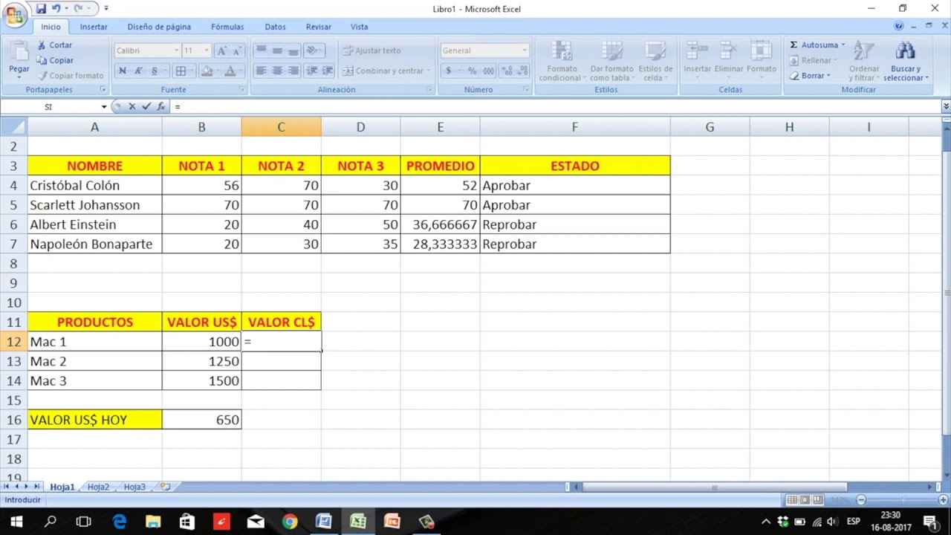Undo the last action
Viewport: 951px width, 535px height.
(x=56, y=9)
